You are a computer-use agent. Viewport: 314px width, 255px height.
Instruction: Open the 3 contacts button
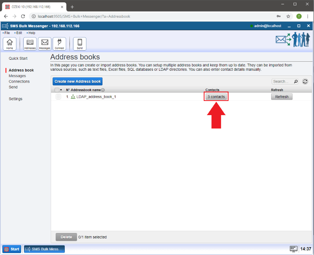[215, 96]
